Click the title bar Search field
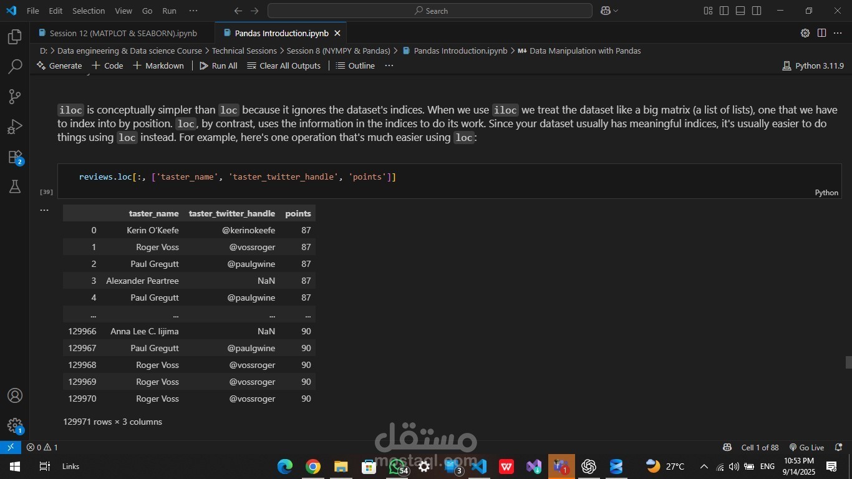This screenshot has width=852, height=479. point(430,11)
